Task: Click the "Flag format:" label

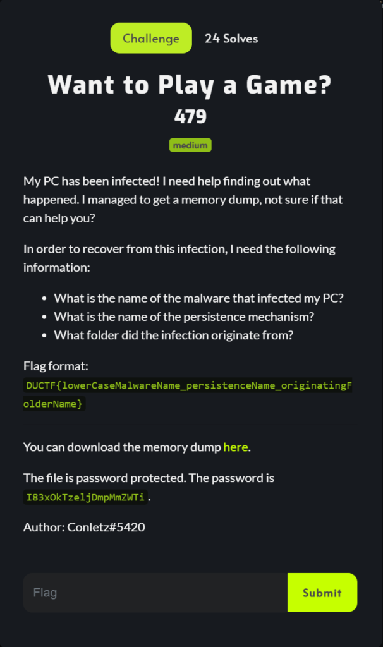Action: pos(56,366)
